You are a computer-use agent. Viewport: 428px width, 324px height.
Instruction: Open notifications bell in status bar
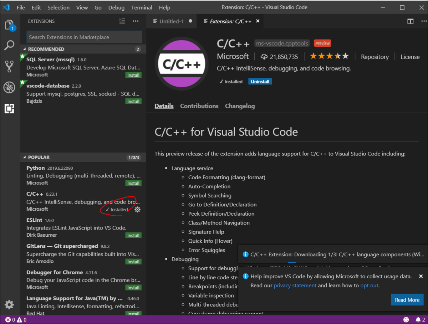click(420, 320)
